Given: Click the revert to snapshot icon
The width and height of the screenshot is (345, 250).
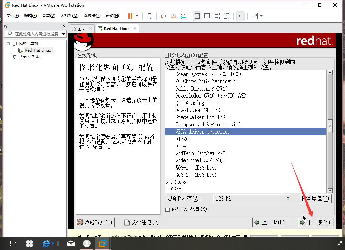Looking at the screenshot, I should (173, 16).
